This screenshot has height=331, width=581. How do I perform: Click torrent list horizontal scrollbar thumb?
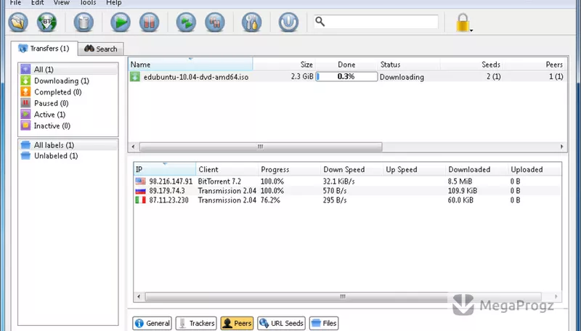pos(261,147)
